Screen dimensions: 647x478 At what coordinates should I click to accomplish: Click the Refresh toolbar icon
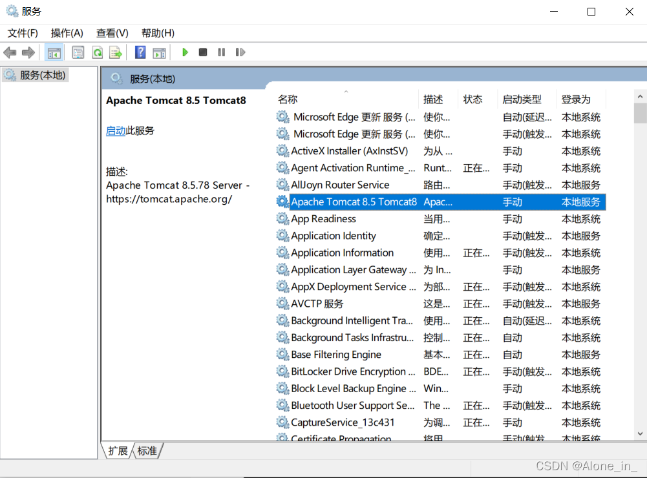[x=98, y=52]
